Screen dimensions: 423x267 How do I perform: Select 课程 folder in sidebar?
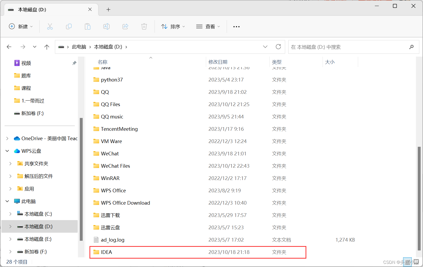coord(26,88)
